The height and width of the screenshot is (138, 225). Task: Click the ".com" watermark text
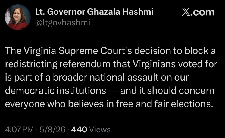click(x=203, y=12)
